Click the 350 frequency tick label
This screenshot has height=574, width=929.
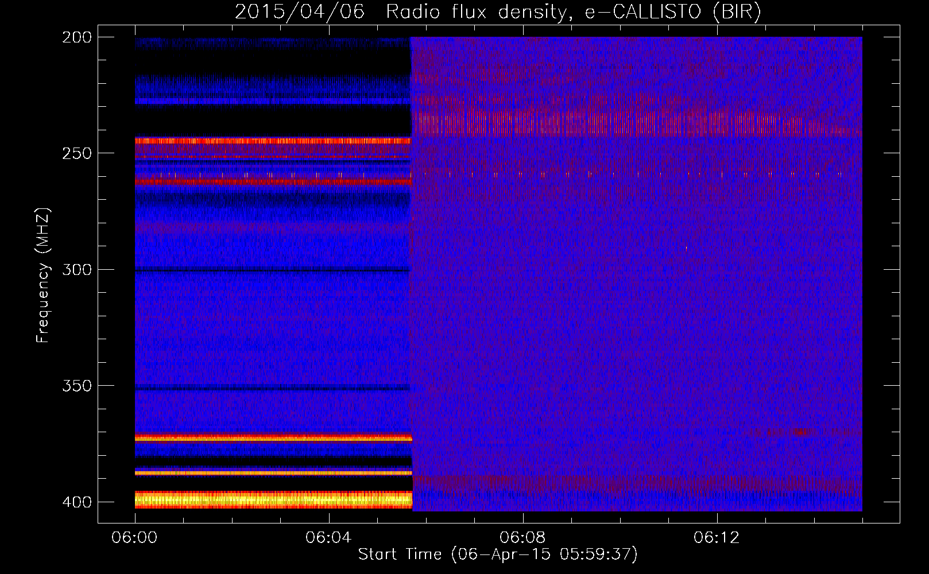pos(77,386)
